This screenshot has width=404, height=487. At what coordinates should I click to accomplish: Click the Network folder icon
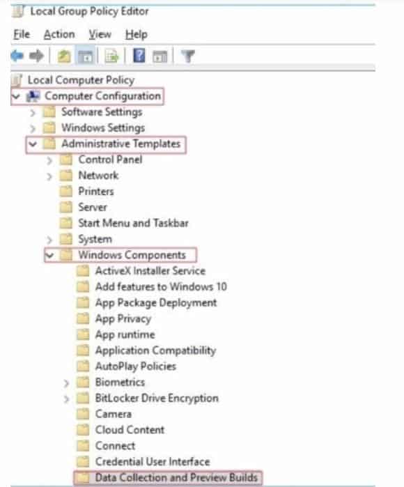point(66,175)
